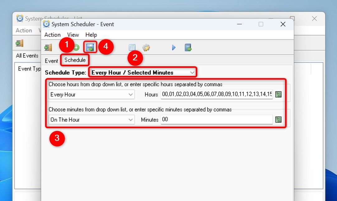337x201 pixels.
Task: Click the save-and-exit icon after play arrow
Action: (x=188, y=48)
